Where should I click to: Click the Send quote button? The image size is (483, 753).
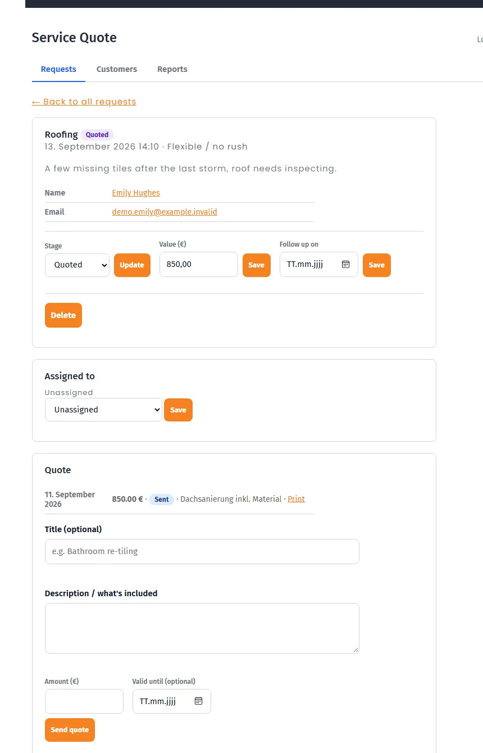70,729
